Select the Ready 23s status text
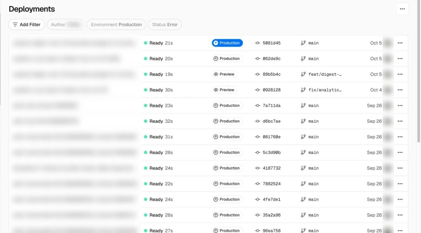Image resolution: width=421 pixels, height=233 pixels. tap(161, 105)
